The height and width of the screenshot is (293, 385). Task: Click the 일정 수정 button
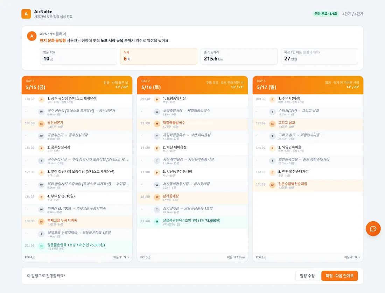point(307,276)
